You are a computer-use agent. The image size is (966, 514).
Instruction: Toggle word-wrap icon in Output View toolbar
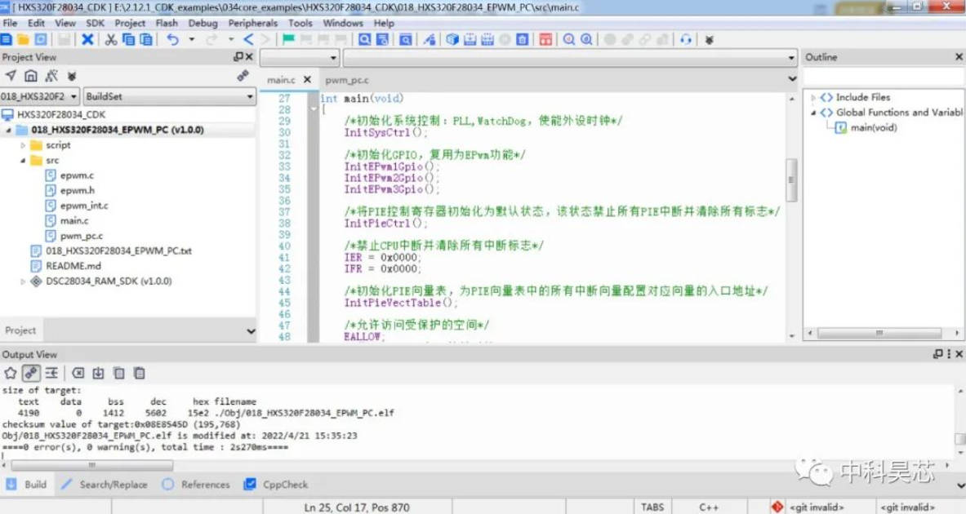point(51,373)
